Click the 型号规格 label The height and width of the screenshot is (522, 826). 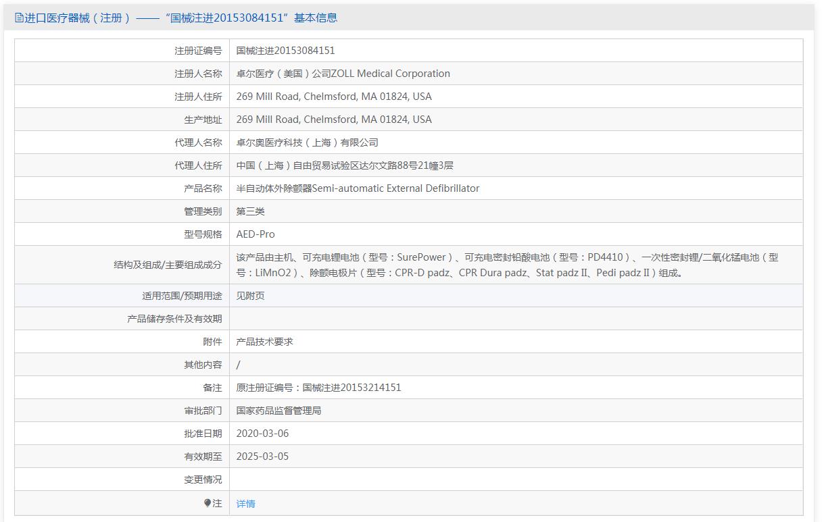click(x=203, y=234)
